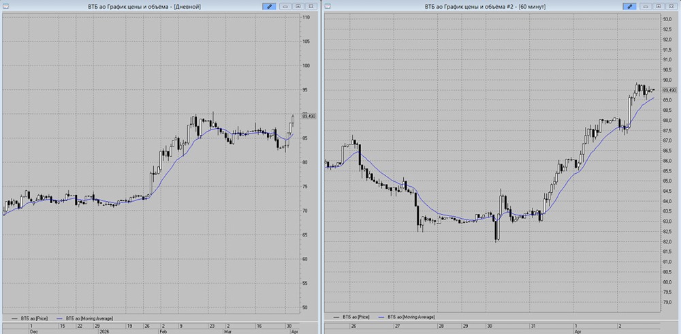Select the '#2 - [60 минут]' title bar text
The width and height of the screenshot is (681, 334).
click(x=526, y=7)
